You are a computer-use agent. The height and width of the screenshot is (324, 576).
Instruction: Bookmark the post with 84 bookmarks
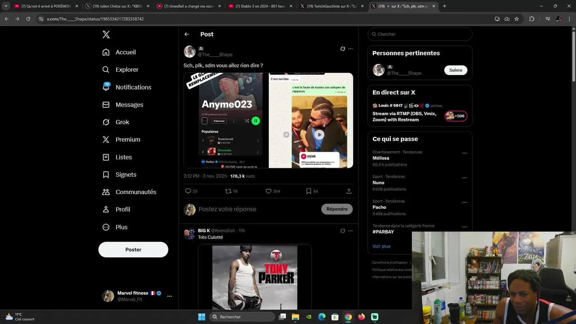pos(309,191)
